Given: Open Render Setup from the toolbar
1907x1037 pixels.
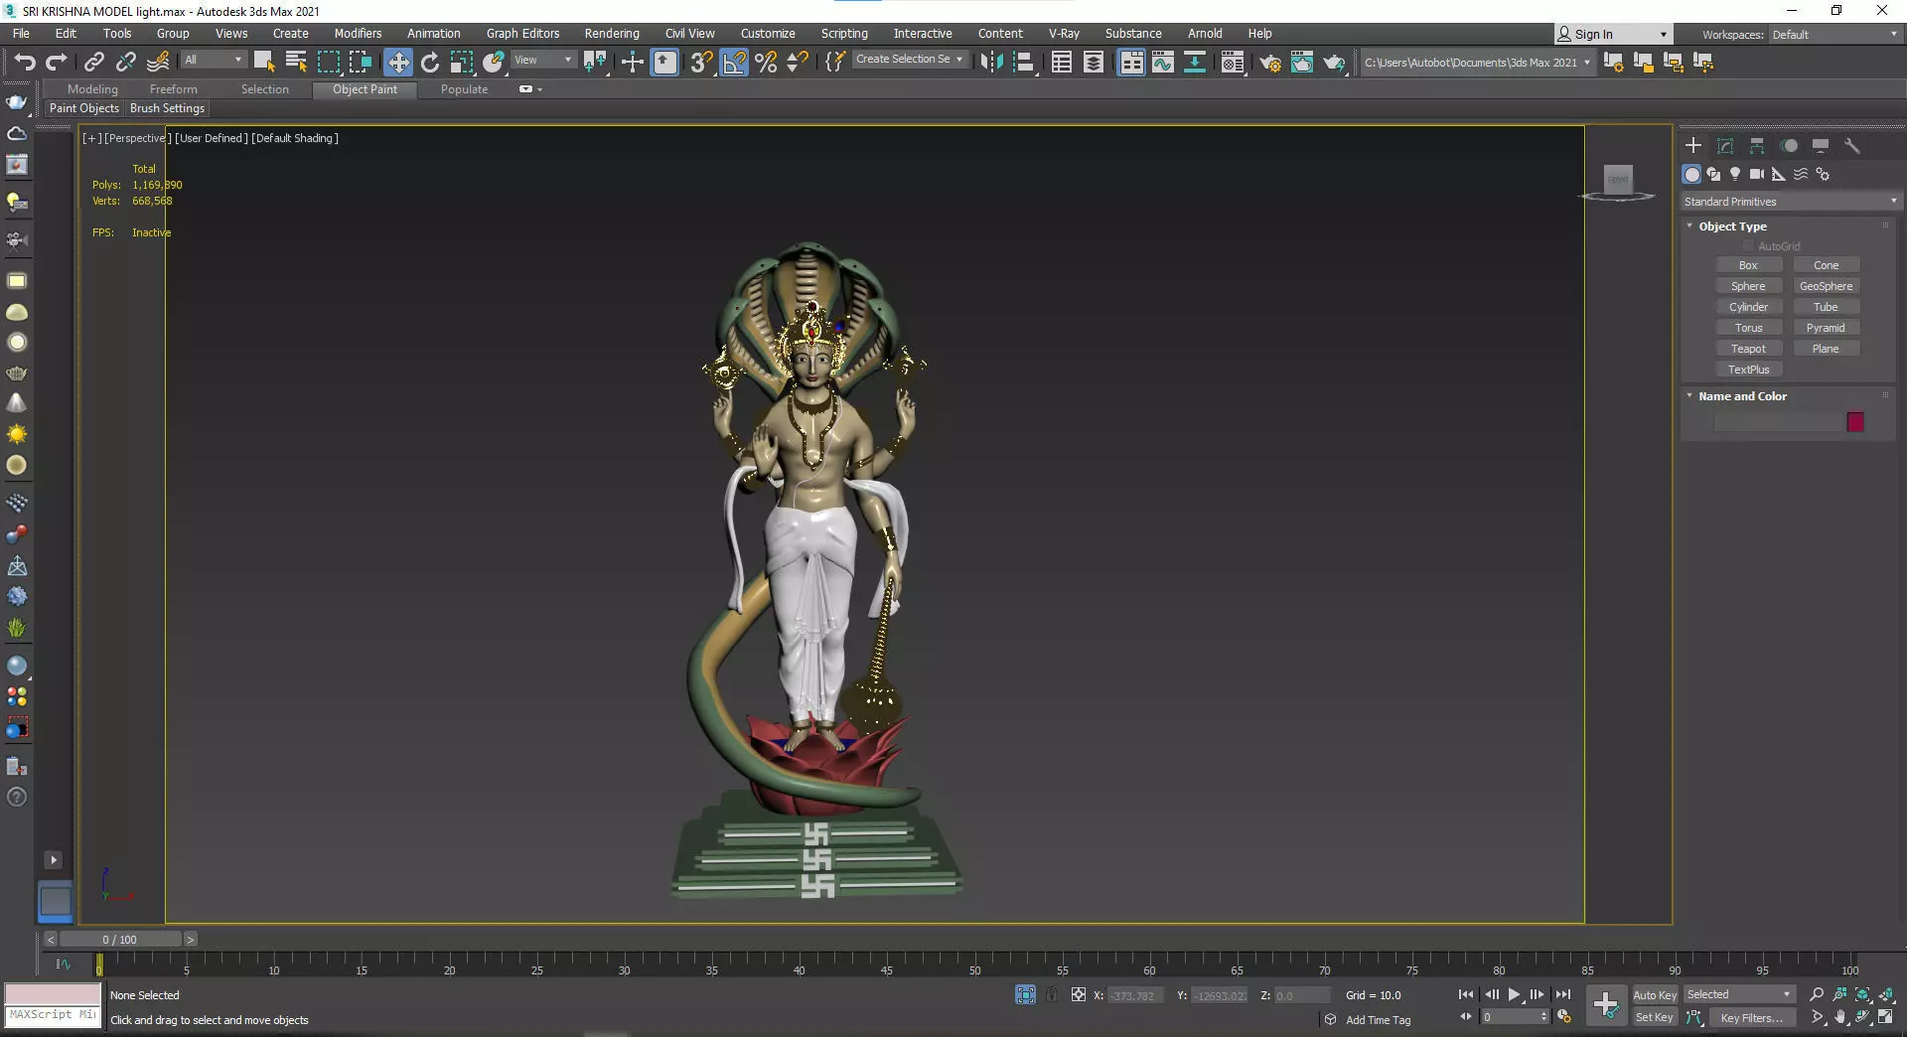Looking at the screenshot, I should [x=1270, y=63].
